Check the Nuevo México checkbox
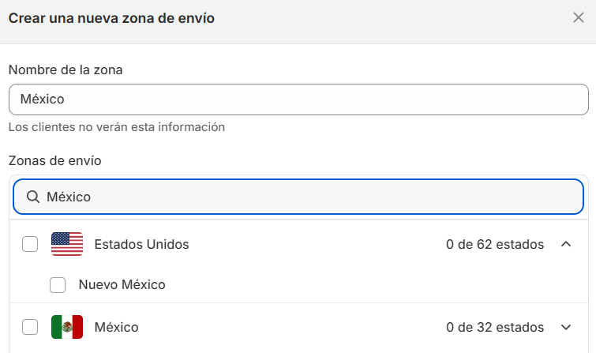This screenshot has width=596, height=353. point(58,284)
